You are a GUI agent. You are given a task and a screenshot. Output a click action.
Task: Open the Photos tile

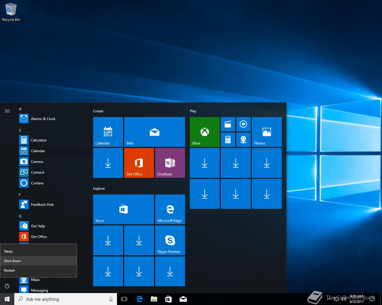[x=267, y=132]
